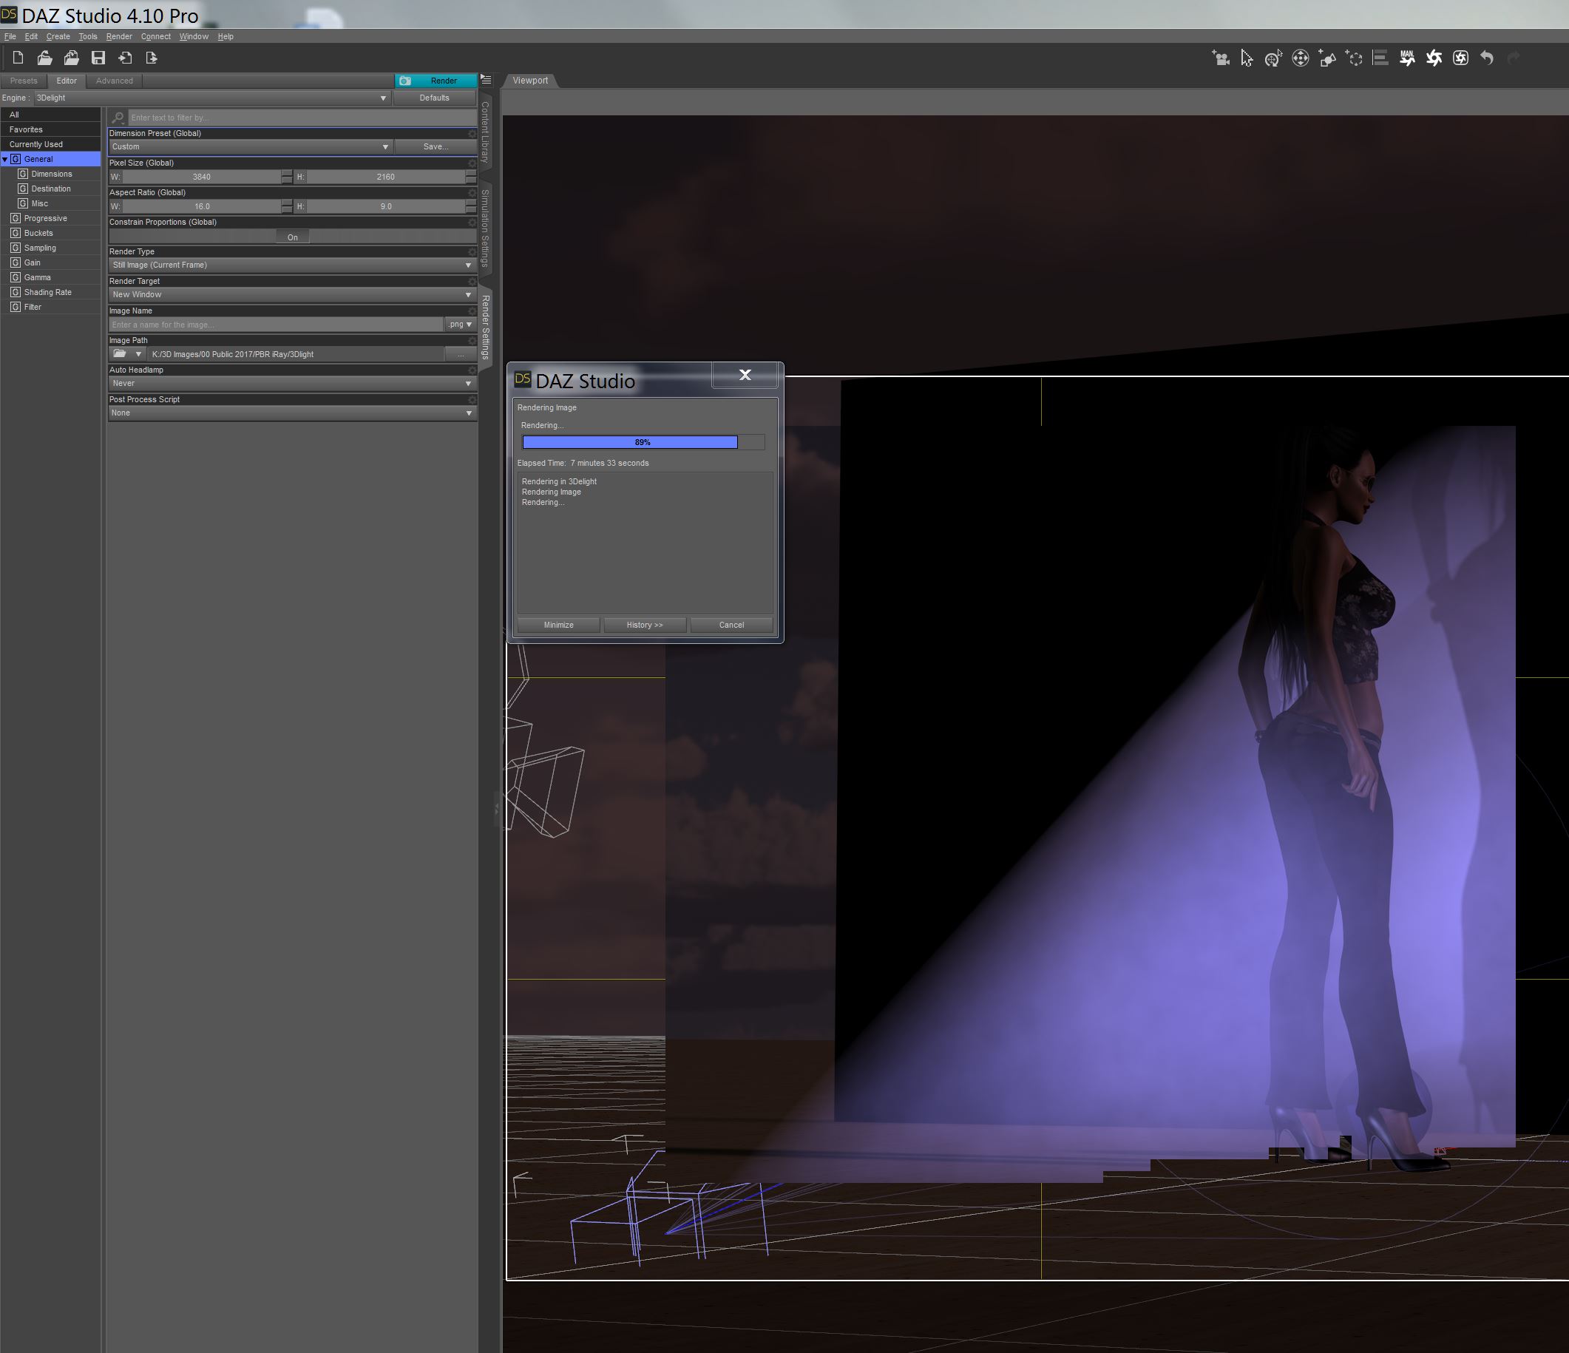The width and height of the screenshot is (1569, 1353).
Task: Click the Create New Camera icon
Action: [1220, 58]
